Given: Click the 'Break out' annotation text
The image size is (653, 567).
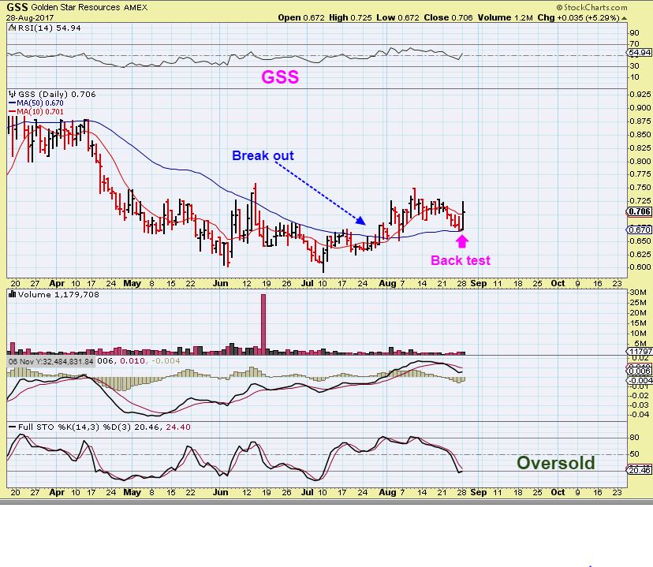Looking at the screenshot, I should [x=263, y=155].
